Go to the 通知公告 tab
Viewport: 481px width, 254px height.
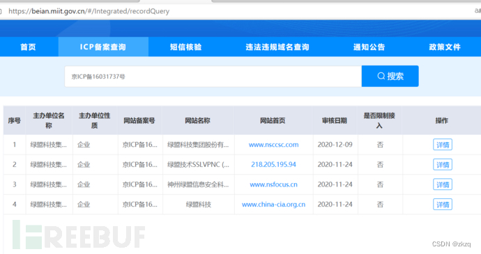[x=369, y=47]
